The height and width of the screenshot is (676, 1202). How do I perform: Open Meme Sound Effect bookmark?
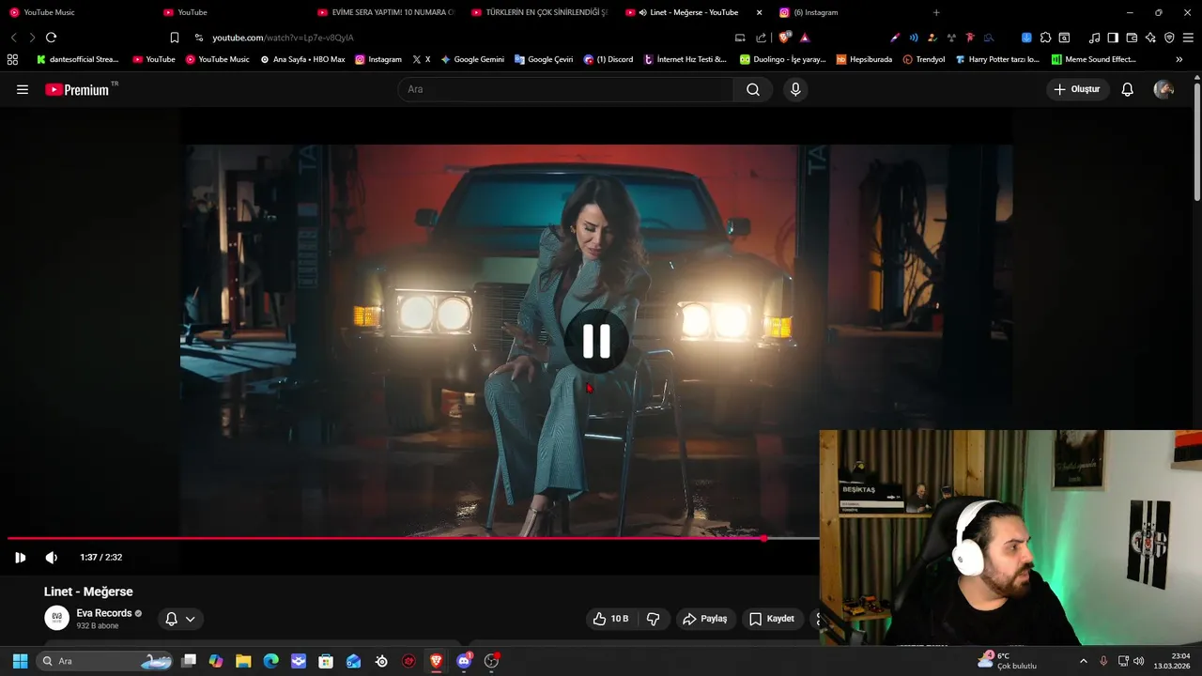pyautogui.click(x=1094, y=59)
